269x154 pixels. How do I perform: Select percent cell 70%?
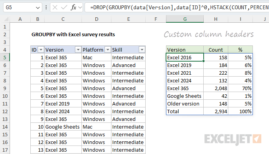coord(240,88)
